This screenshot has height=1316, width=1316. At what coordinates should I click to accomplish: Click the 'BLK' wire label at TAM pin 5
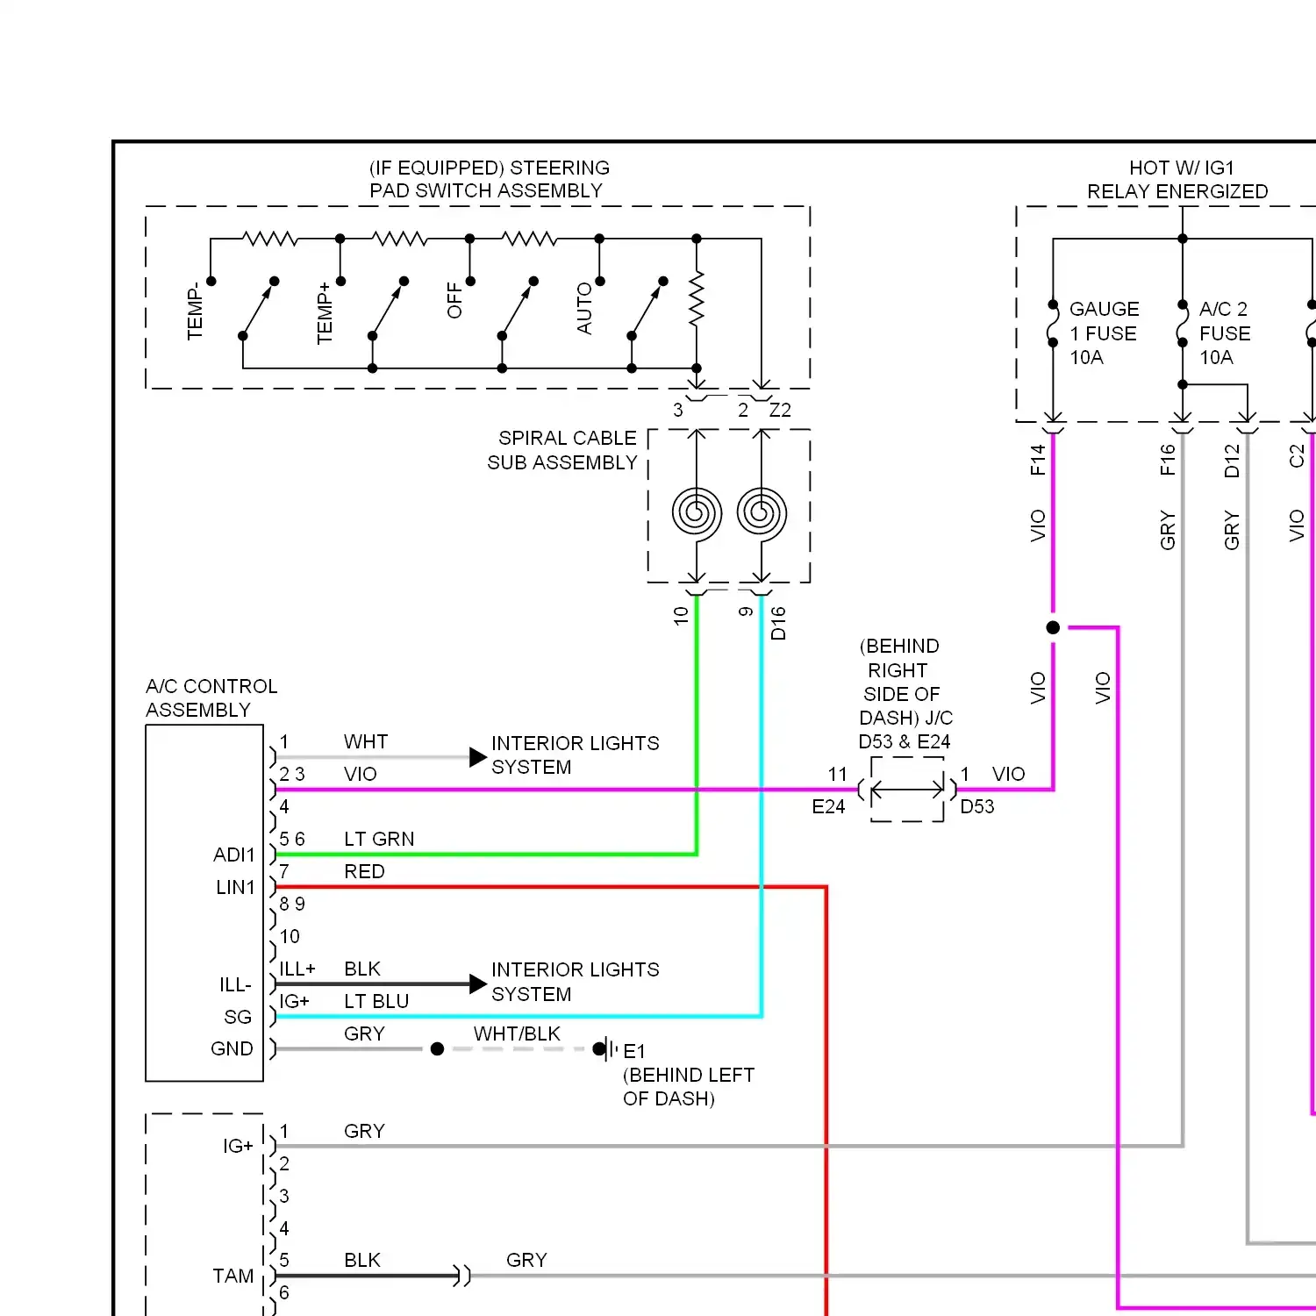[362, 1260]
